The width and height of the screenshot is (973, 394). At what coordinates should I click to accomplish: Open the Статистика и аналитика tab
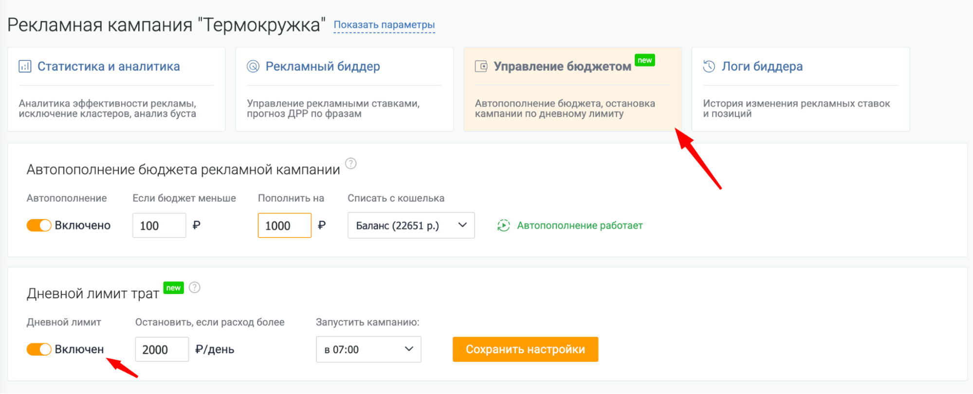pyautogui.click(x=116, y=89)
